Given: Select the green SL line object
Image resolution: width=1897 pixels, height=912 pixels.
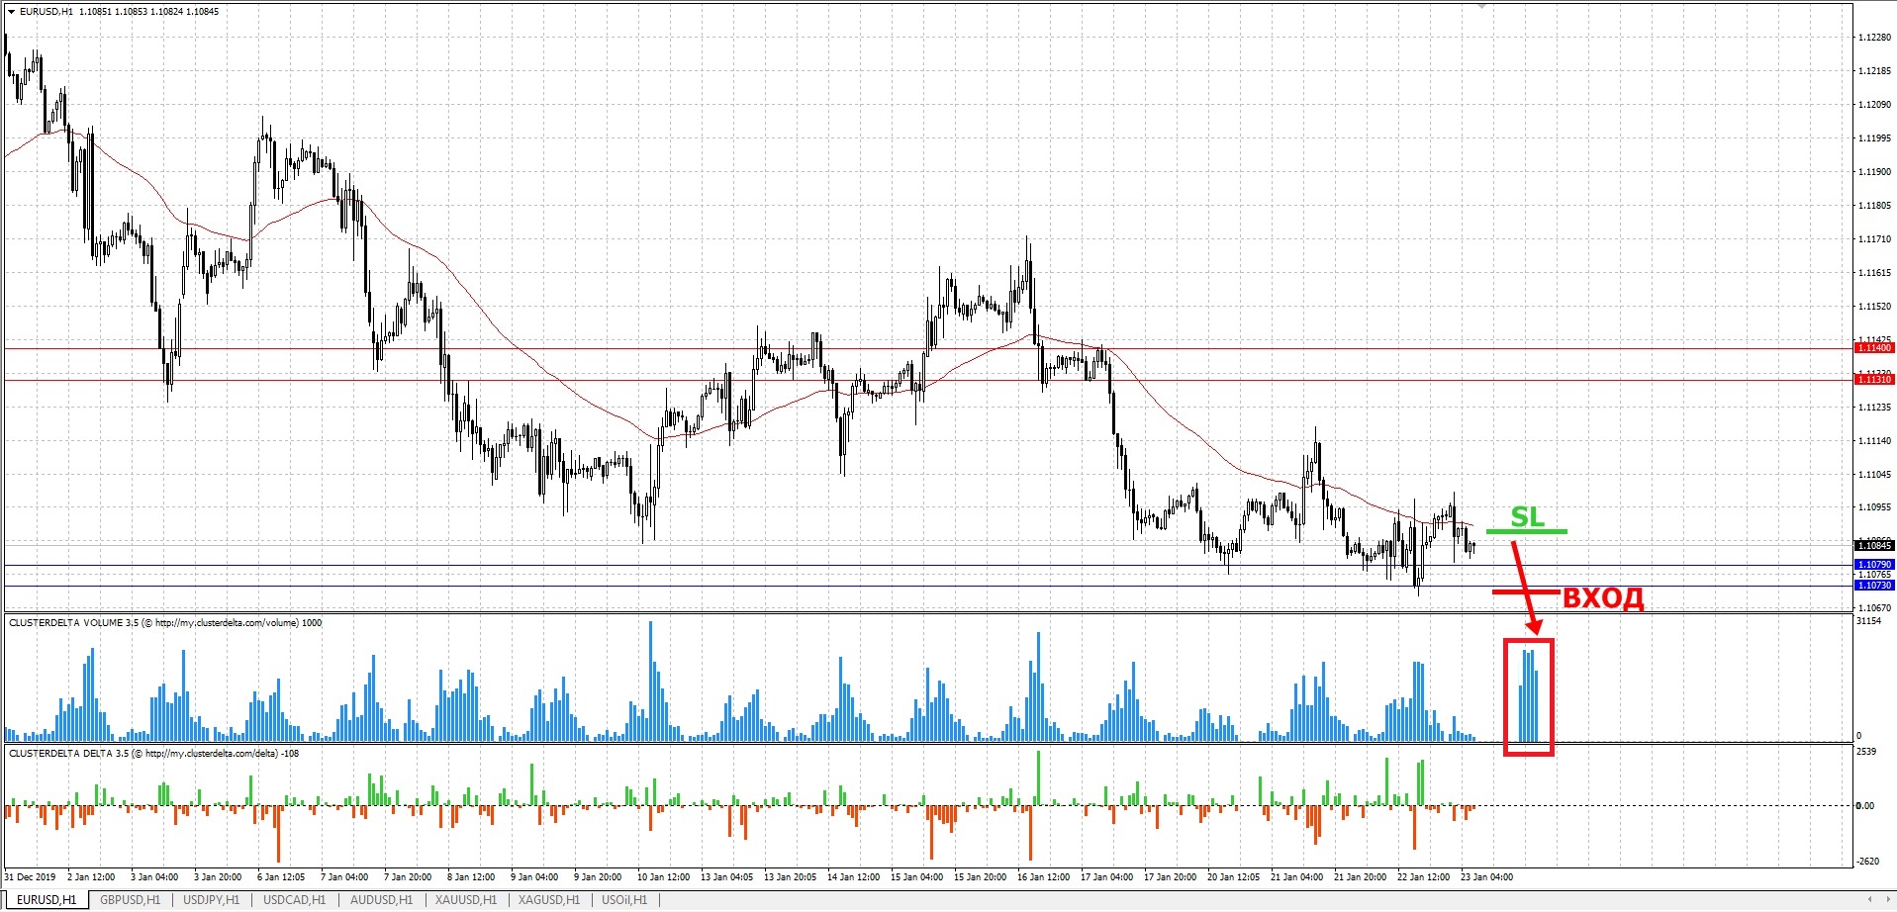Looking at the screenshot, I should [1526, 531].
